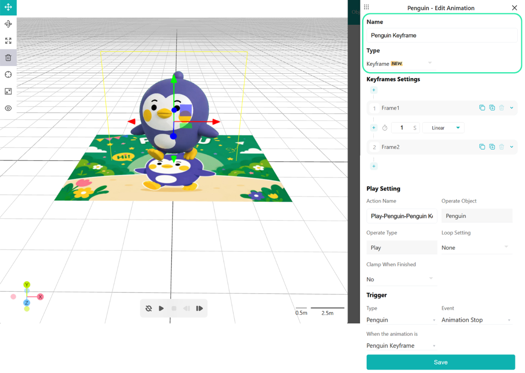The height and width of the screenshot is (373, 525).
Task: Copy Frame2 using its copy icon
Action: pos(482,147)
